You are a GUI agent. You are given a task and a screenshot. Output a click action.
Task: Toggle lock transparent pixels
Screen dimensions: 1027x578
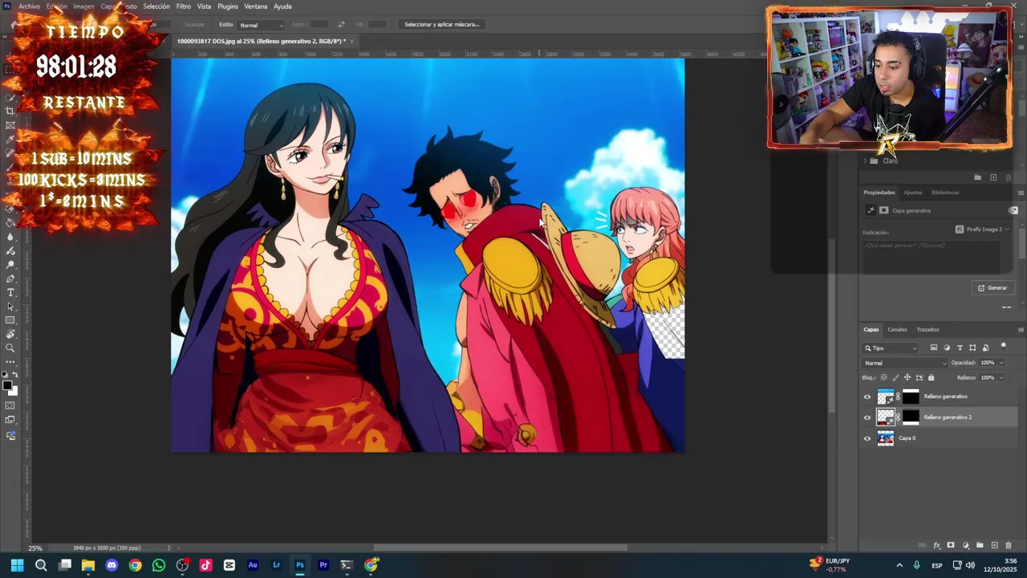[x=884, y=377]
